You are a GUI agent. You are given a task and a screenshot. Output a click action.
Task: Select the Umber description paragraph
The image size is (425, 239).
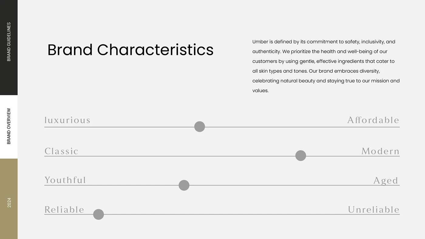(326, 66)
